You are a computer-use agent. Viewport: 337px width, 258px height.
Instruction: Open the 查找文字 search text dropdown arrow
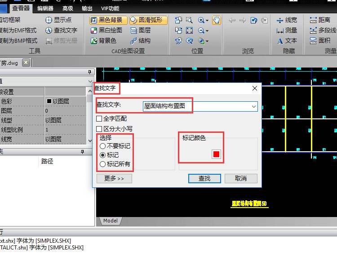254,107
